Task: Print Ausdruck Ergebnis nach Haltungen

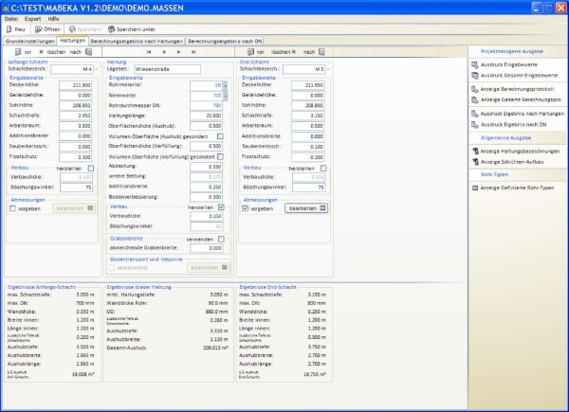Action: tap(518, 114)
